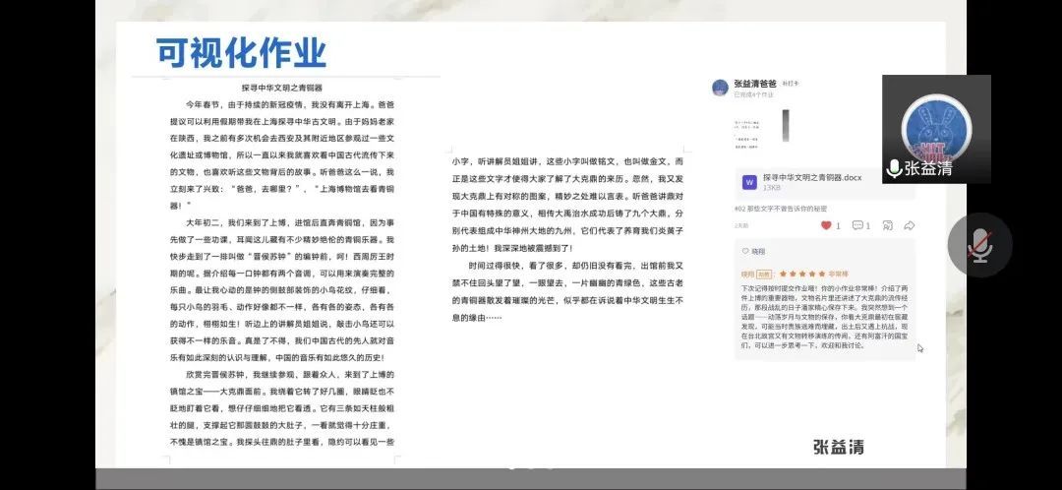Click the bookmark/collect icon beside comments
Viewport: 1062px width, 490px height.
click(887, 225)
